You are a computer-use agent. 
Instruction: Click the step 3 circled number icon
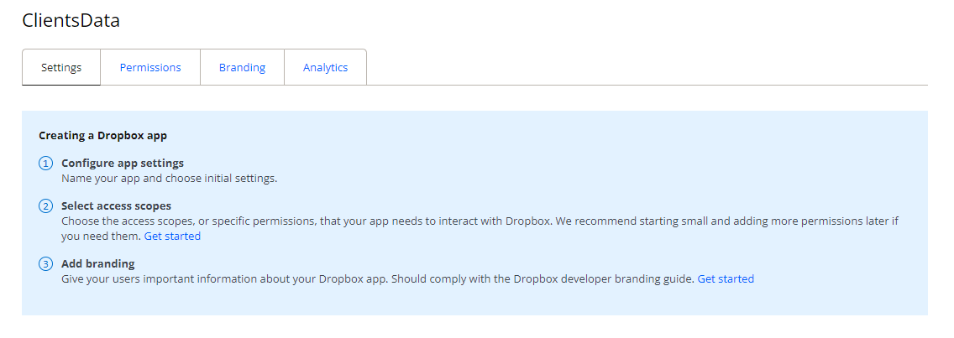tap(46, 265)
